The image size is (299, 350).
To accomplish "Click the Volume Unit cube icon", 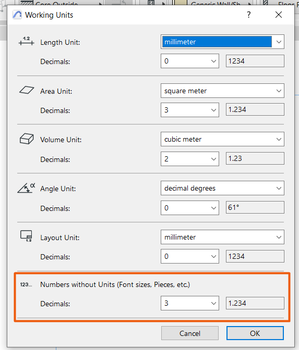I will 27,139.
